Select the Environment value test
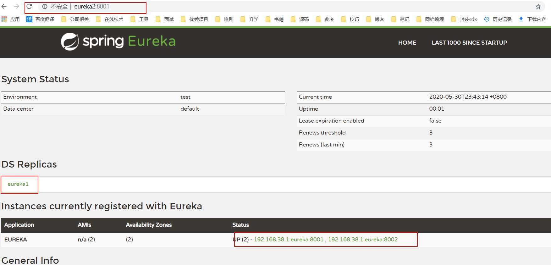This screenshot has height=265, width=551. coord(185,97)
